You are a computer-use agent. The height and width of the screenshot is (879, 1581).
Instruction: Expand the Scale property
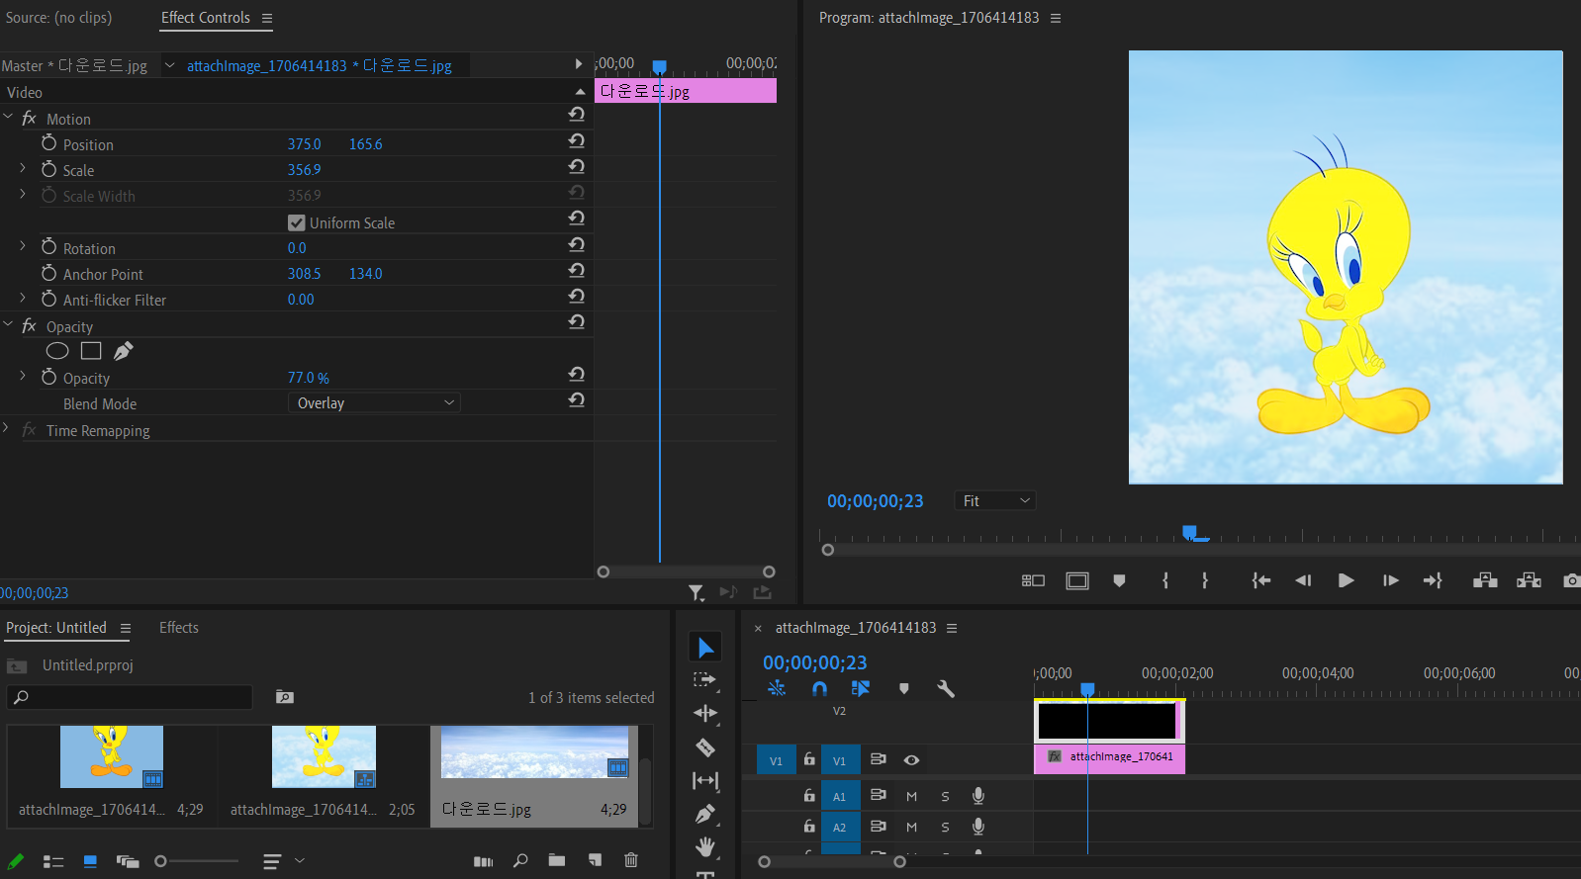tap(23, 169)
